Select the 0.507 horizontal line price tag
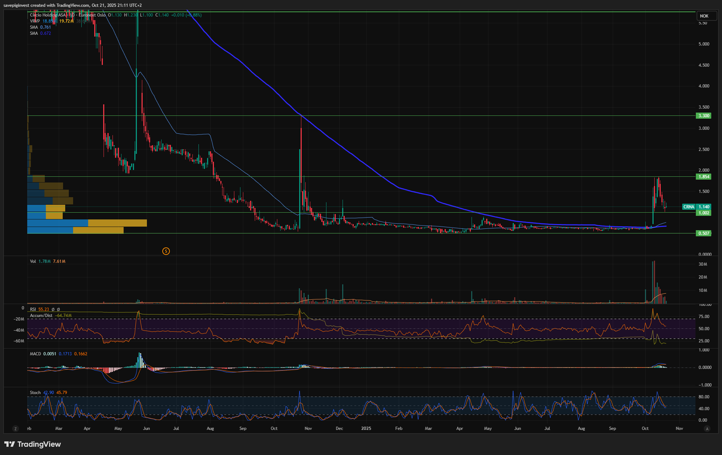 pos(703,233)
